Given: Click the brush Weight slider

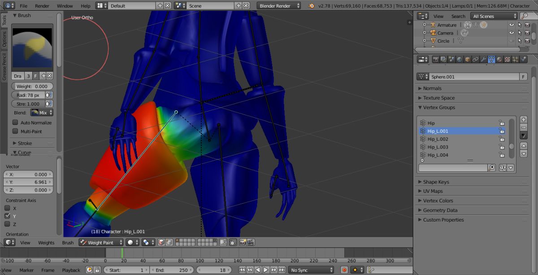Looking at the screenshot, I should (x=32, y=86).
